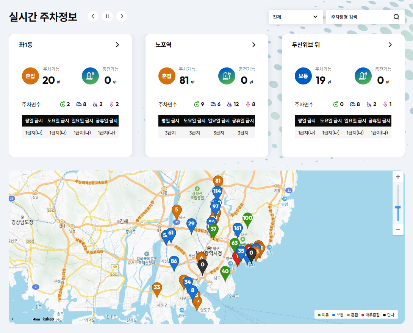Click the 보통 badge on 두산위브 뒤 card

click(x=303, y=76)
